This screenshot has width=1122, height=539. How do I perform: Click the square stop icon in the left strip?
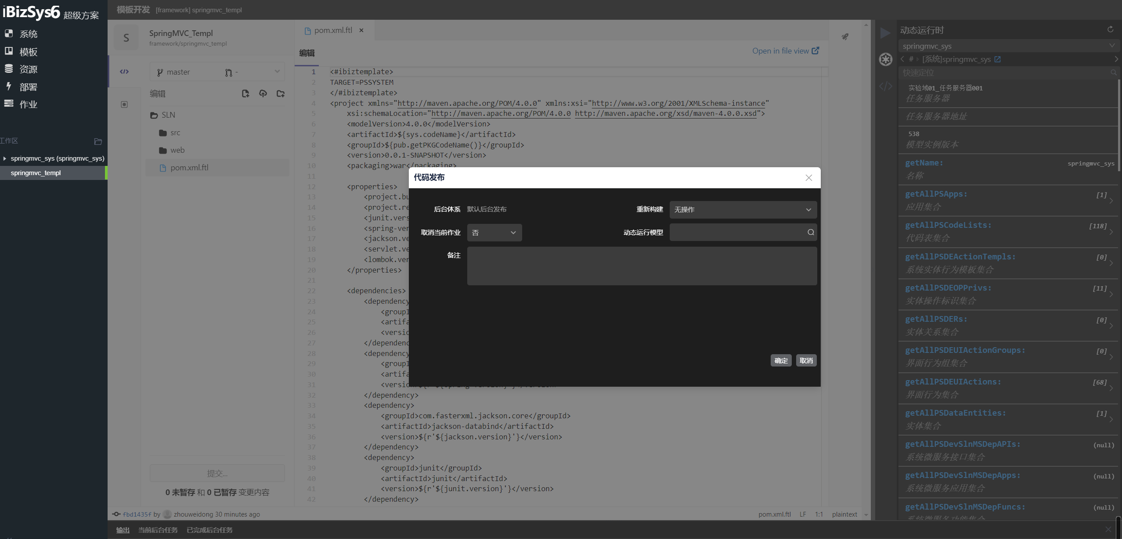click(124, 104)
